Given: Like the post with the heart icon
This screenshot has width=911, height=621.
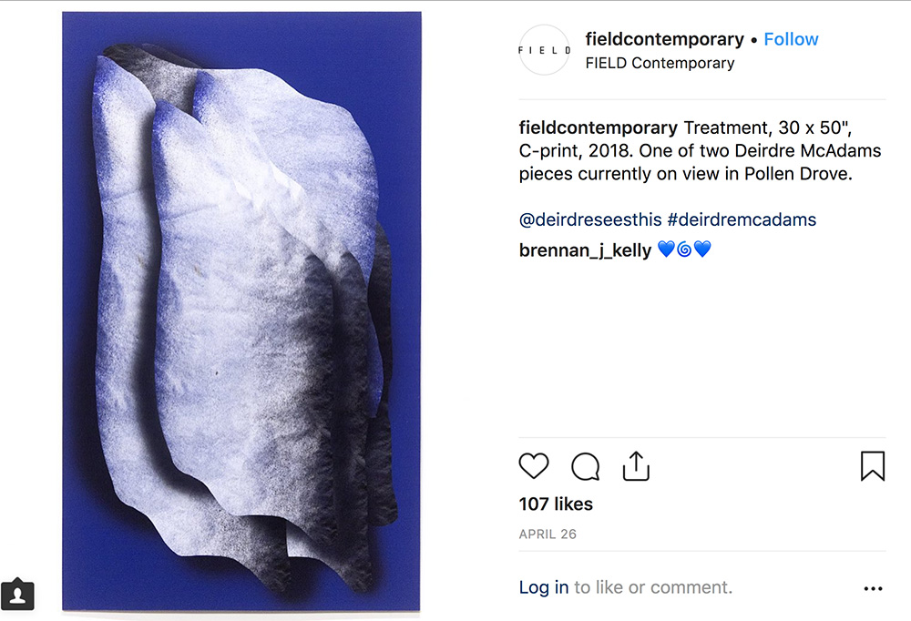Looking at the screenshot, I should [x=533, y=466].
